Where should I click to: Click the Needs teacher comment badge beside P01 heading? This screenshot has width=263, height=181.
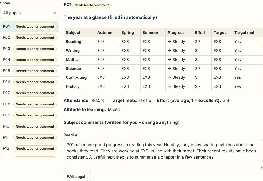pyautogui.click(x=91, y=5)
